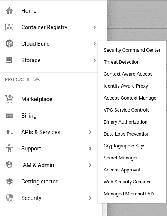Select Threat Detection from submenu
This screenshot has height=216, width=167.
click(122, 62)
